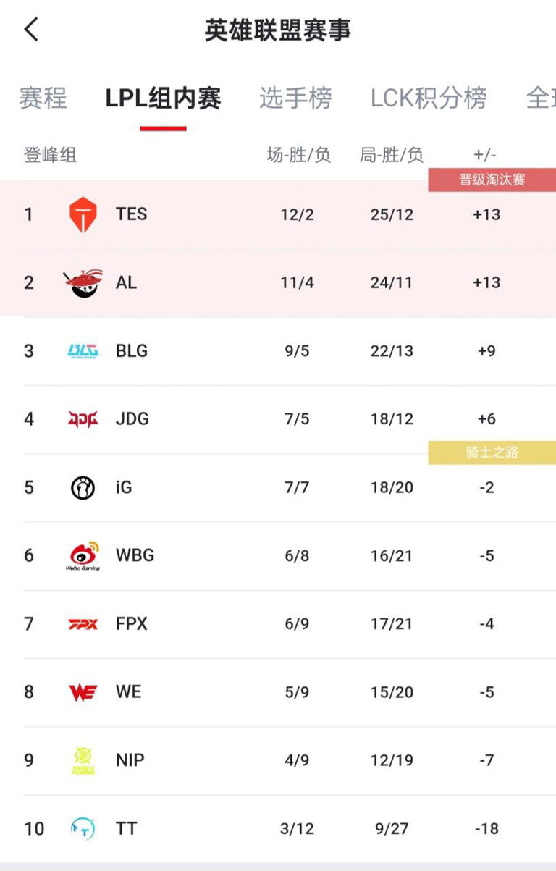Tap the JDG team logo

tap(83, 419)
